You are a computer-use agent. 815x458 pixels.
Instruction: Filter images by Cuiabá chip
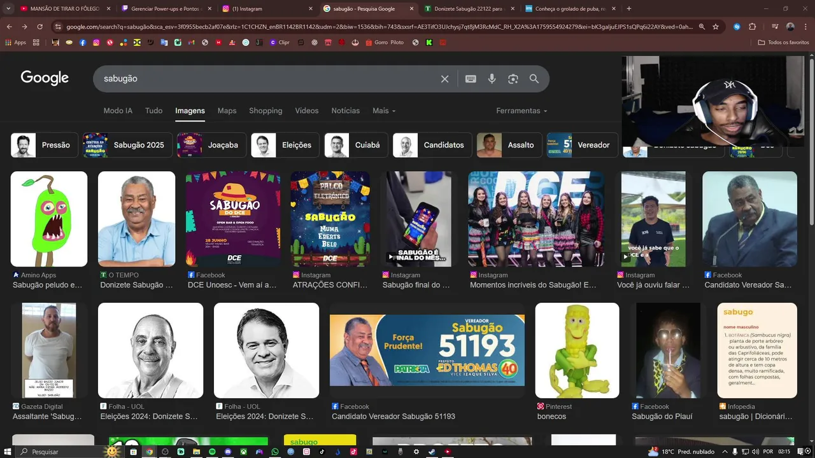pos(355,145)
